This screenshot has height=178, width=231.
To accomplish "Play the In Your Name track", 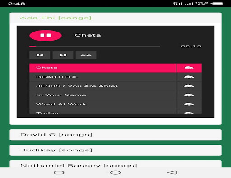I will coord(103,96).
